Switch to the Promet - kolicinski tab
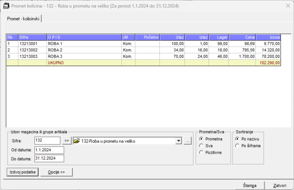The image size is (294, 190). tap(23, 19)
